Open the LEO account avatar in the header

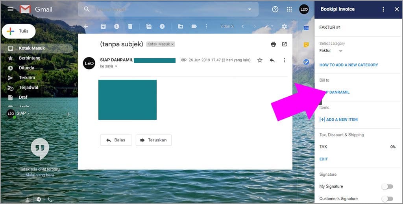click(304, 9)
